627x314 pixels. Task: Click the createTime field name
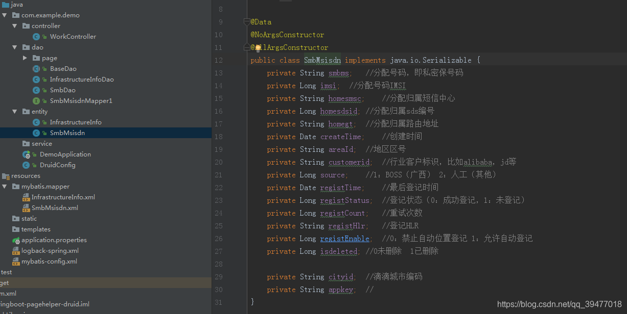tap(341, 137)
